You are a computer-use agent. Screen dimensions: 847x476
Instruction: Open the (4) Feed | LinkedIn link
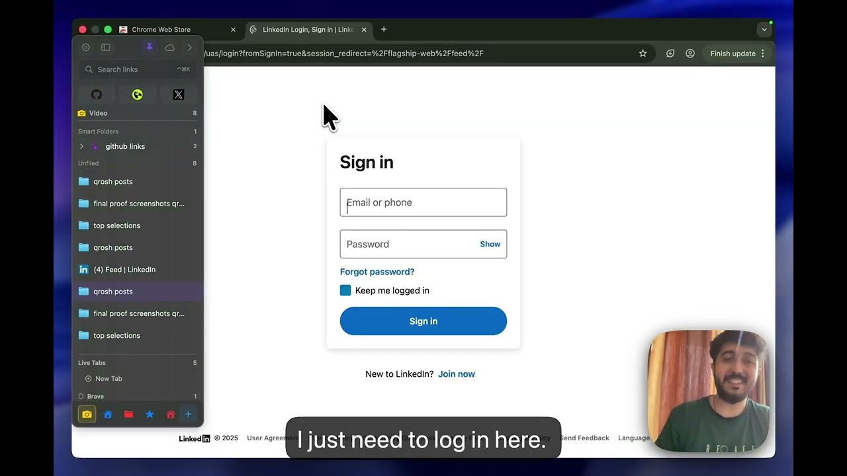coord(137,270)
